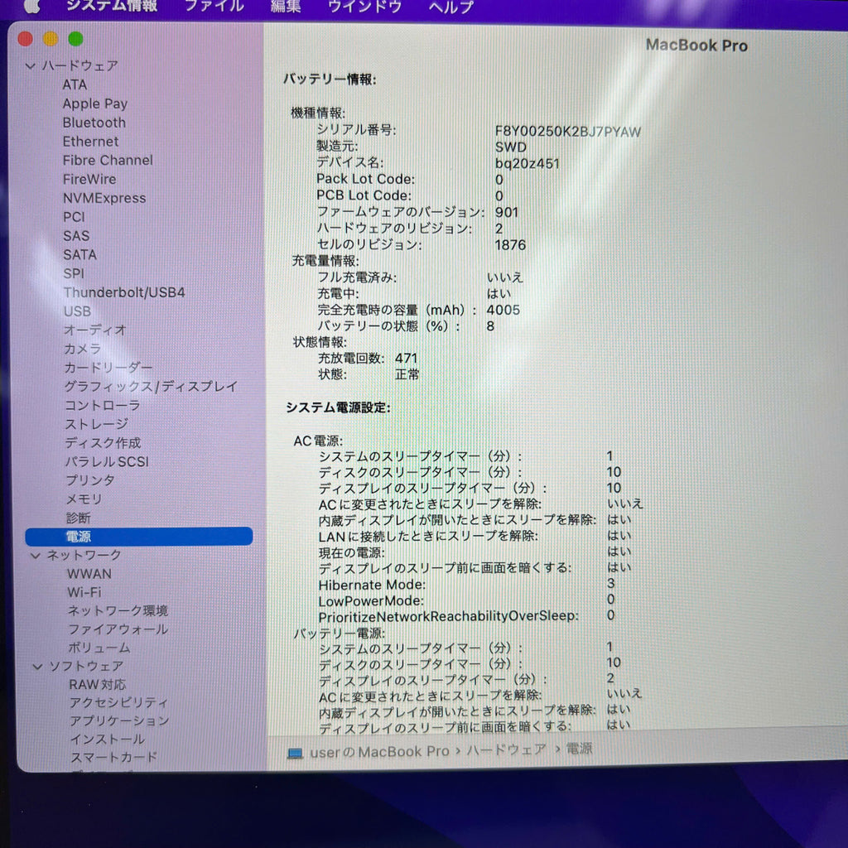The image size is (848, 848).
Task: Select ATA in the sidebar
Action: pyautogui.click(x=75, y=85)
